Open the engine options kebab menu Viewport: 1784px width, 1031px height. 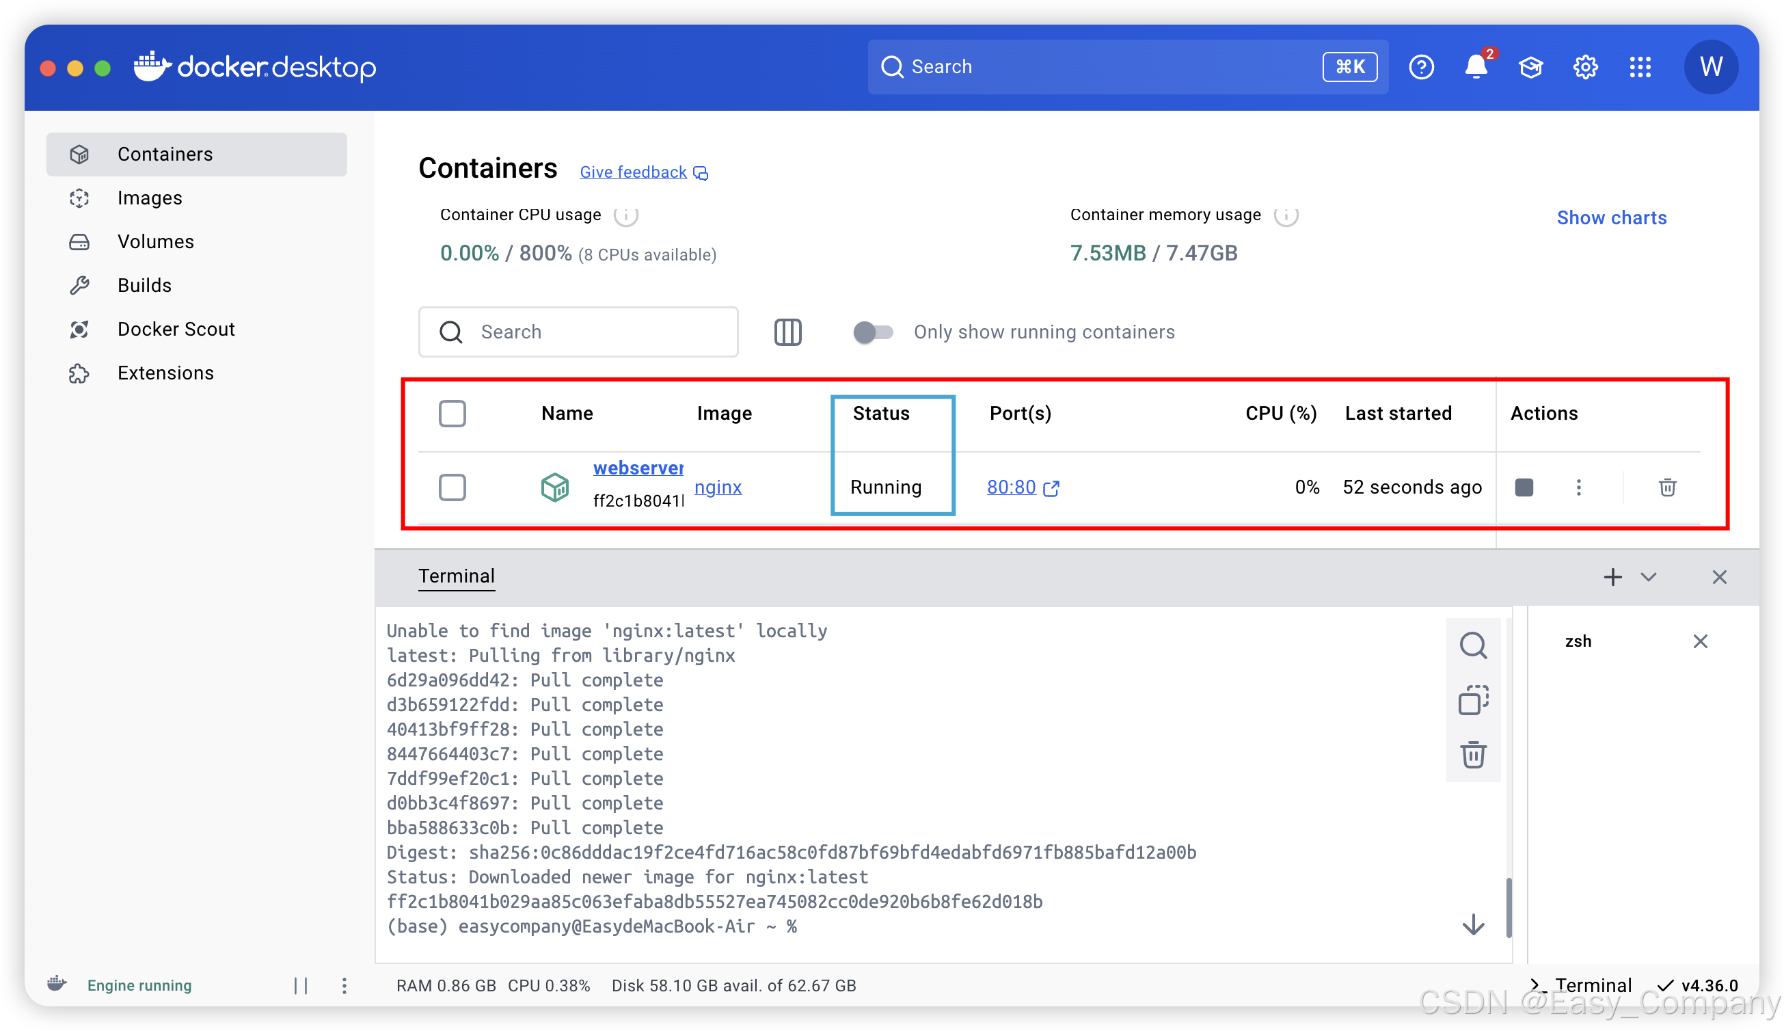344,986
